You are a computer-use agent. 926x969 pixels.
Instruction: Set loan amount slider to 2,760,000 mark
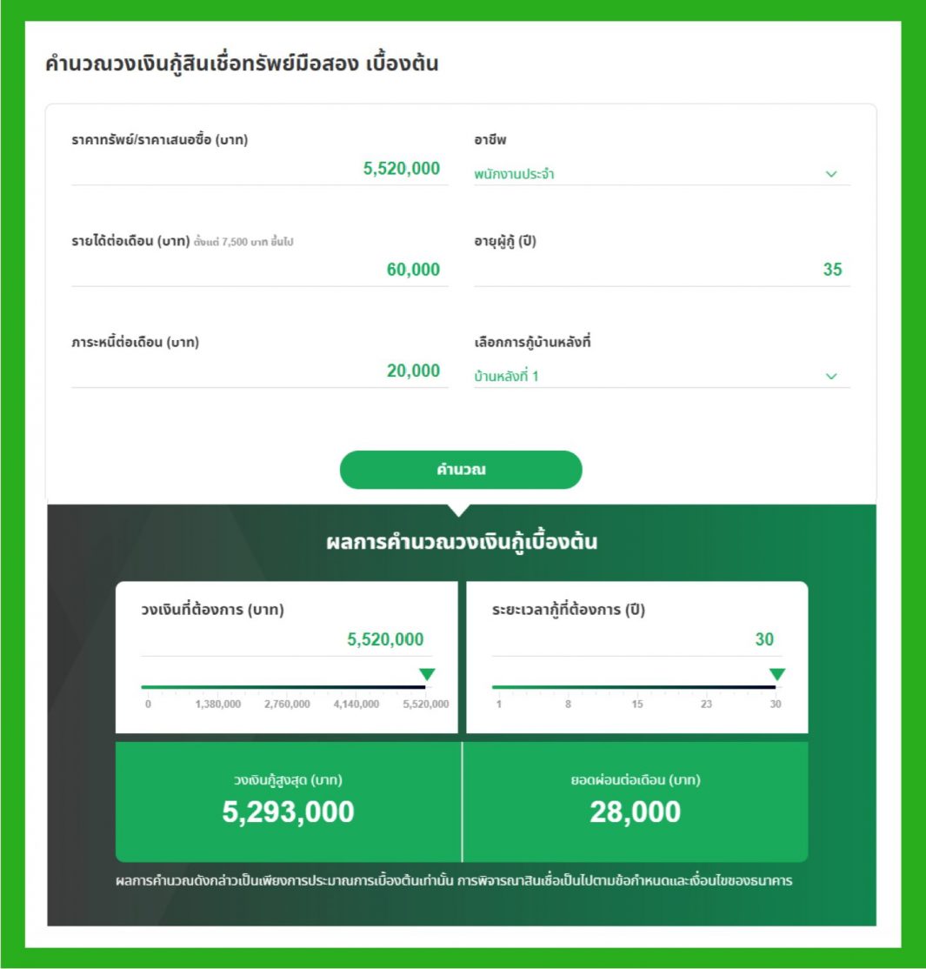(287, 687)
